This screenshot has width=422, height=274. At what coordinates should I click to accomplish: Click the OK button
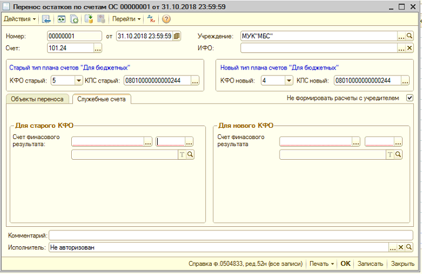345,263
